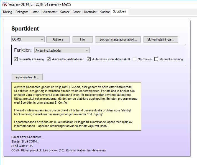Click the 'Startar SI på COM4...' line
Viewport: 197px width, 165px height.
(x=25, y=141)
